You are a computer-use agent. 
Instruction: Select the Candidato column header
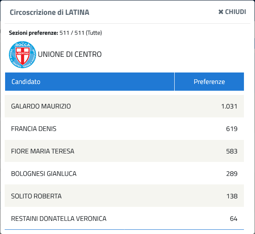(x=90, y=81)
